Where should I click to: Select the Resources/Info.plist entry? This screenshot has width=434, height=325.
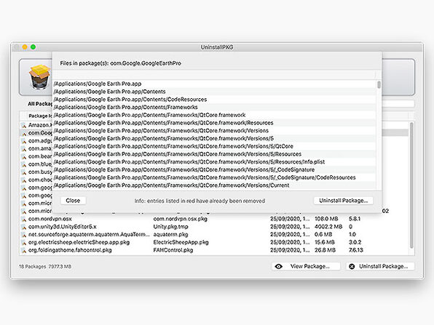point(215,161)
